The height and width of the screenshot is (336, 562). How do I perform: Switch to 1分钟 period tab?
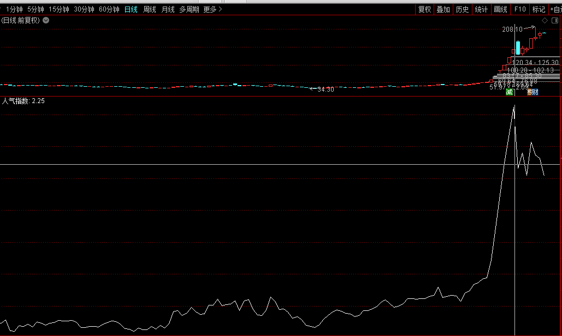[14, 9]
